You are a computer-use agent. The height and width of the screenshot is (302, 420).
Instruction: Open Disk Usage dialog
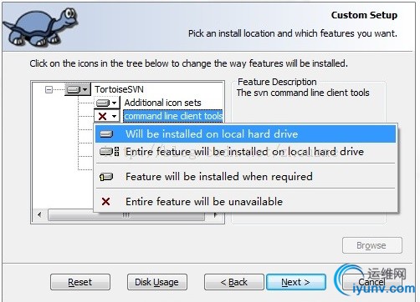[x=157, y=282]
